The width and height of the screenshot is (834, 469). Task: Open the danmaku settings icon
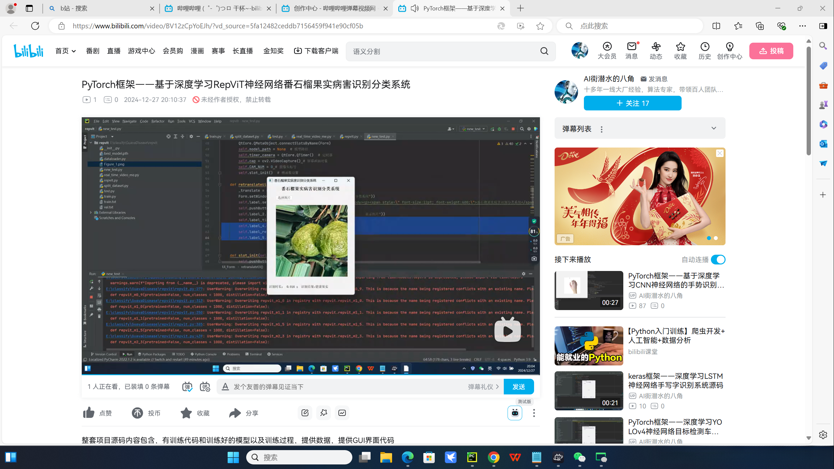tap(205, 387)
